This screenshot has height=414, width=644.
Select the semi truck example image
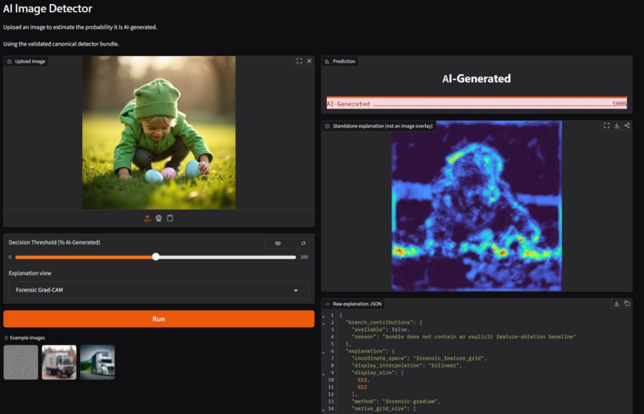coord(97,362)
